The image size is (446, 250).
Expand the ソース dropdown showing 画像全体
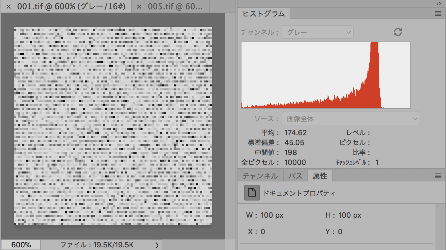tap(351, 119)
